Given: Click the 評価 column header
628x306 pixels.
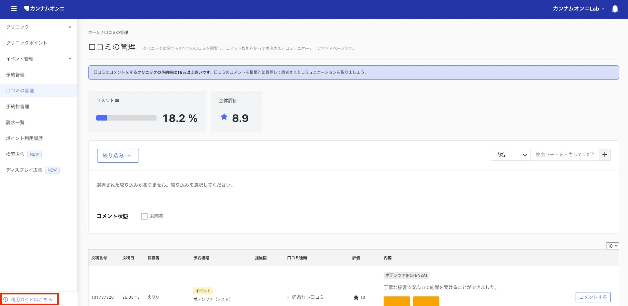Looking at the screenshot, I should click(356, 258).
